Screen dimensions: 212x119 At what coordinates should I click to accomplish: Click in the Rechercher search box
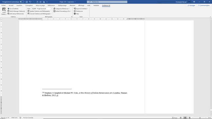[107, 2]
